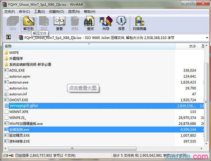The image size is (211, 161).
Task: Click the scroll up arrow
Action: click(206, 46)
